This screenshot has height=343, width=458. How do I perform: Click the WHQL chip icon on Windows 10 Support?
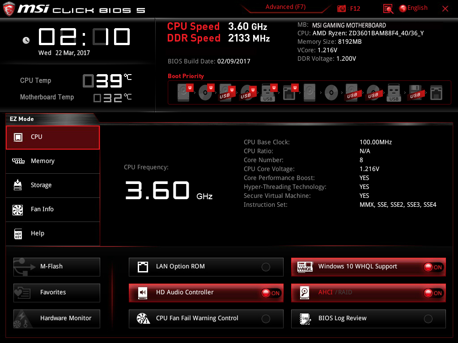coord(305,267)
